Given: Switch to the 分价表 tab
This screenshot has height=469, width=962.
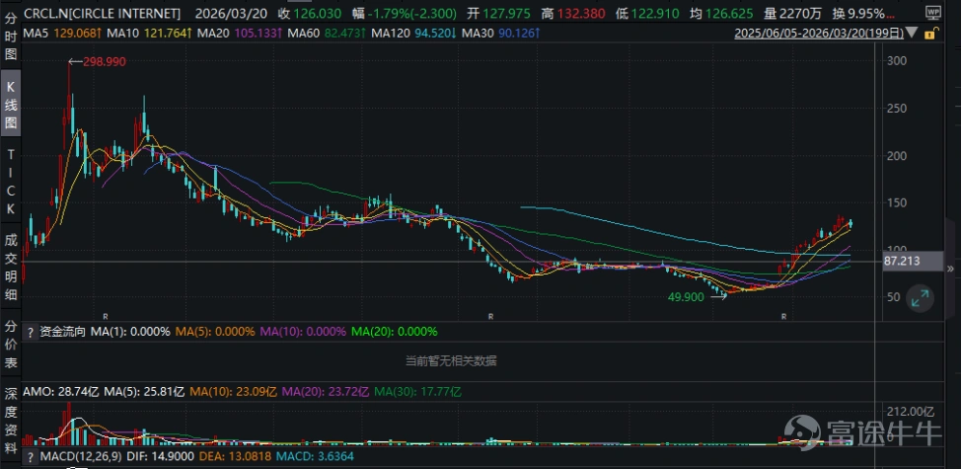Looking at the screenshot, I should (11, 345).
